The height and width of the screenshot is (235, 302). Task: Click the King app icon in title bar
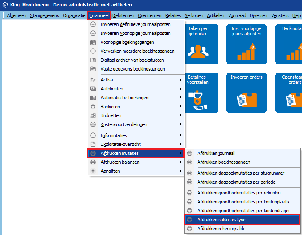coord(5,5)
